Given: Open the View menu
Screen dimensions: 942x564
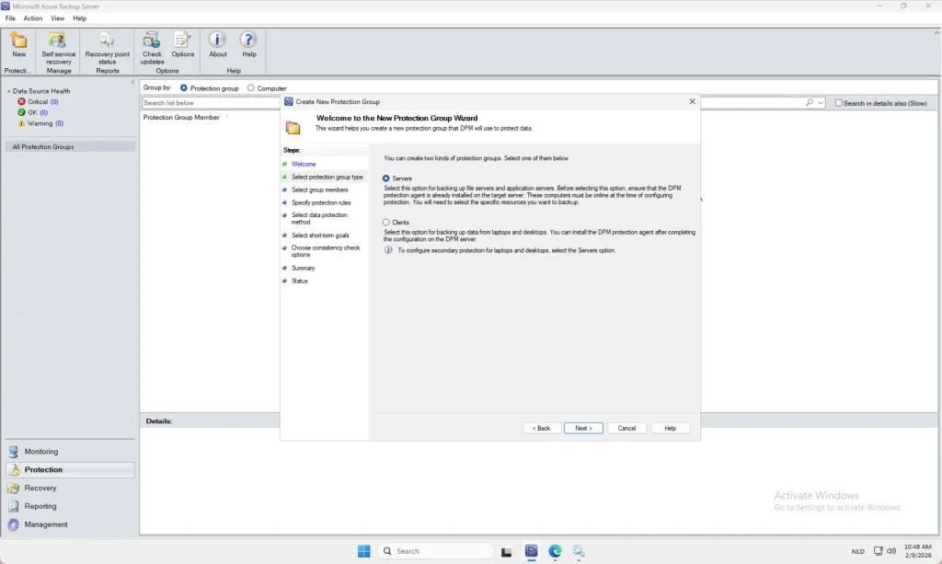Looking at the screenshot, I should tap(58, 18).
